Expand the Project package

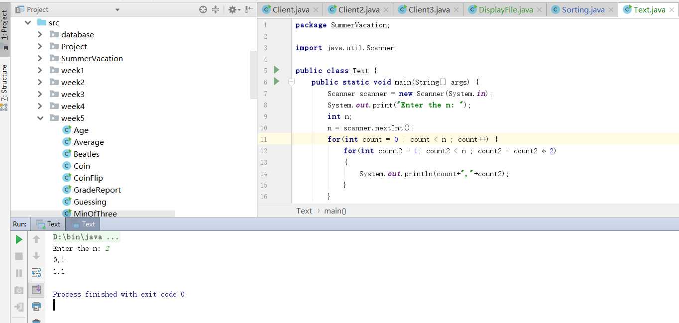(40, 46)
